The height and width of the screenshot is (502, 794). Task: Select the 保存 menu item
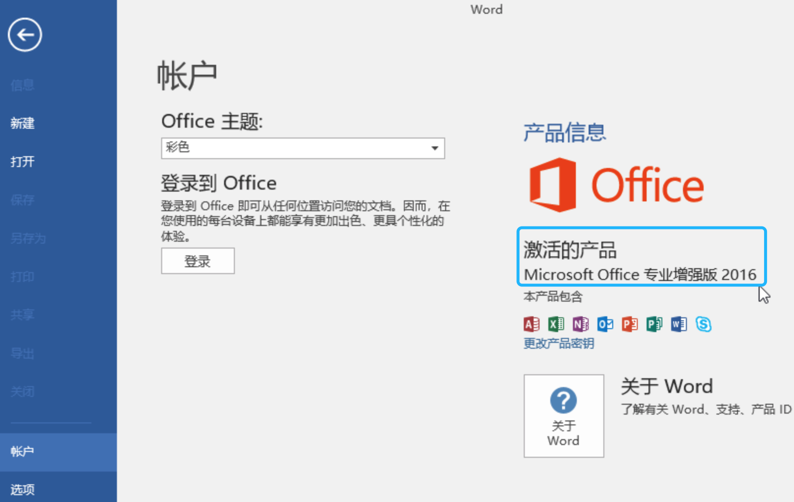[22, 200]
